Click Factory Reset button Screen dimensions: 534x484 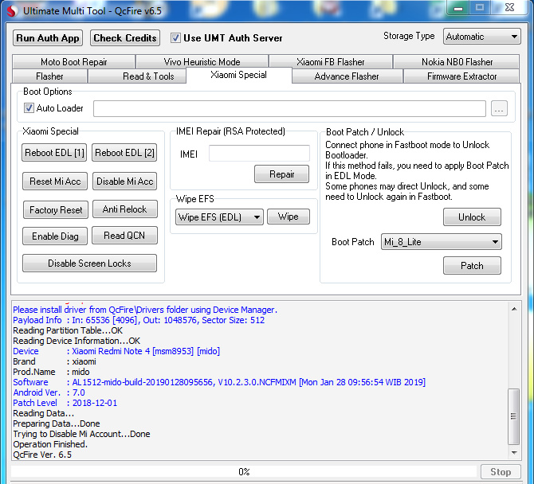pos(56,210)
